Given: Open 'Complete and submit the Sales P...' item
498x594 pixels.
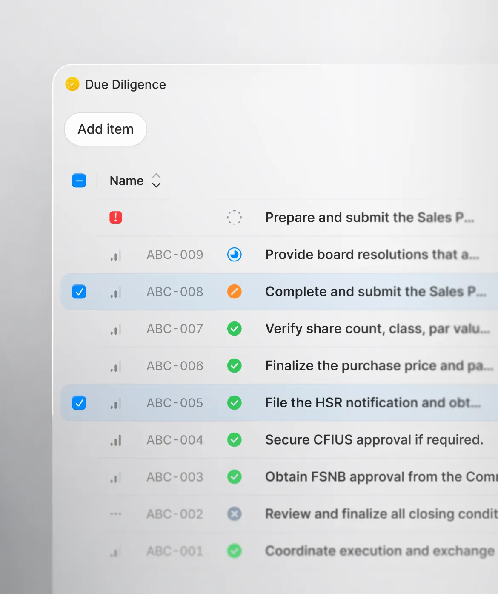Looking at the screenshot, I should tap(375, 292).
